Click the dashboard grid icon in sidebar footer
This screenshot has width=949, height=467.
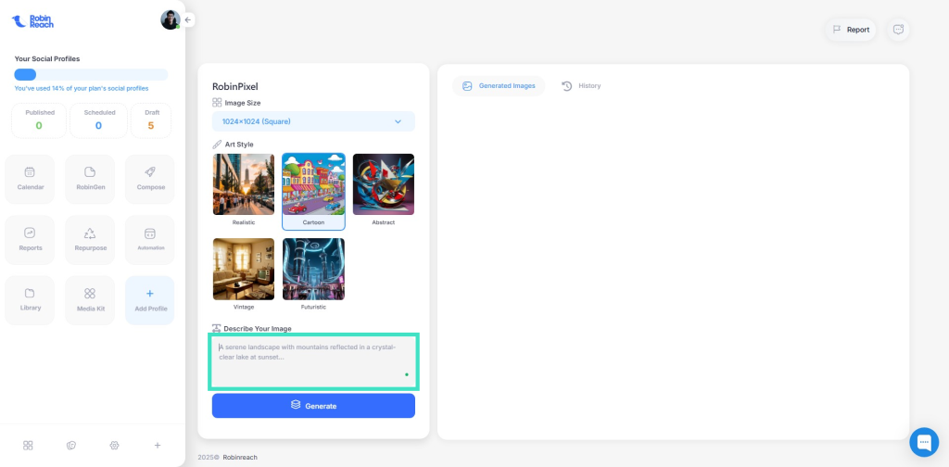28,445
